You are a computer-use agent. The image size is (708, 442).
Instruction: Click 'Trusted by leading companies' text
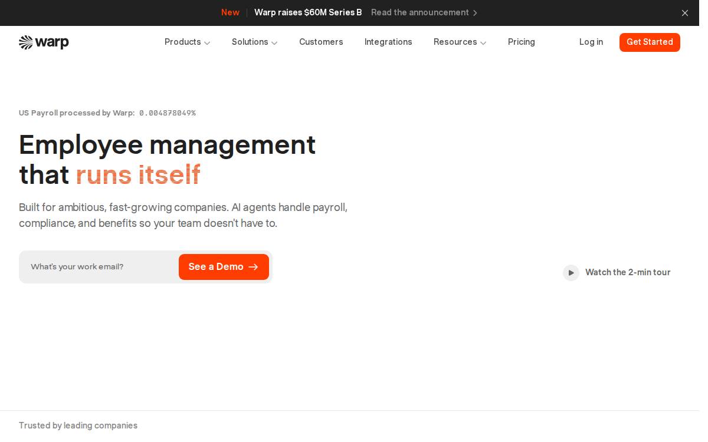78,425
